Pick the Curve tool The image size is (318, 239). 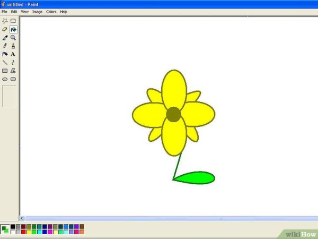[x=13, y=62]
